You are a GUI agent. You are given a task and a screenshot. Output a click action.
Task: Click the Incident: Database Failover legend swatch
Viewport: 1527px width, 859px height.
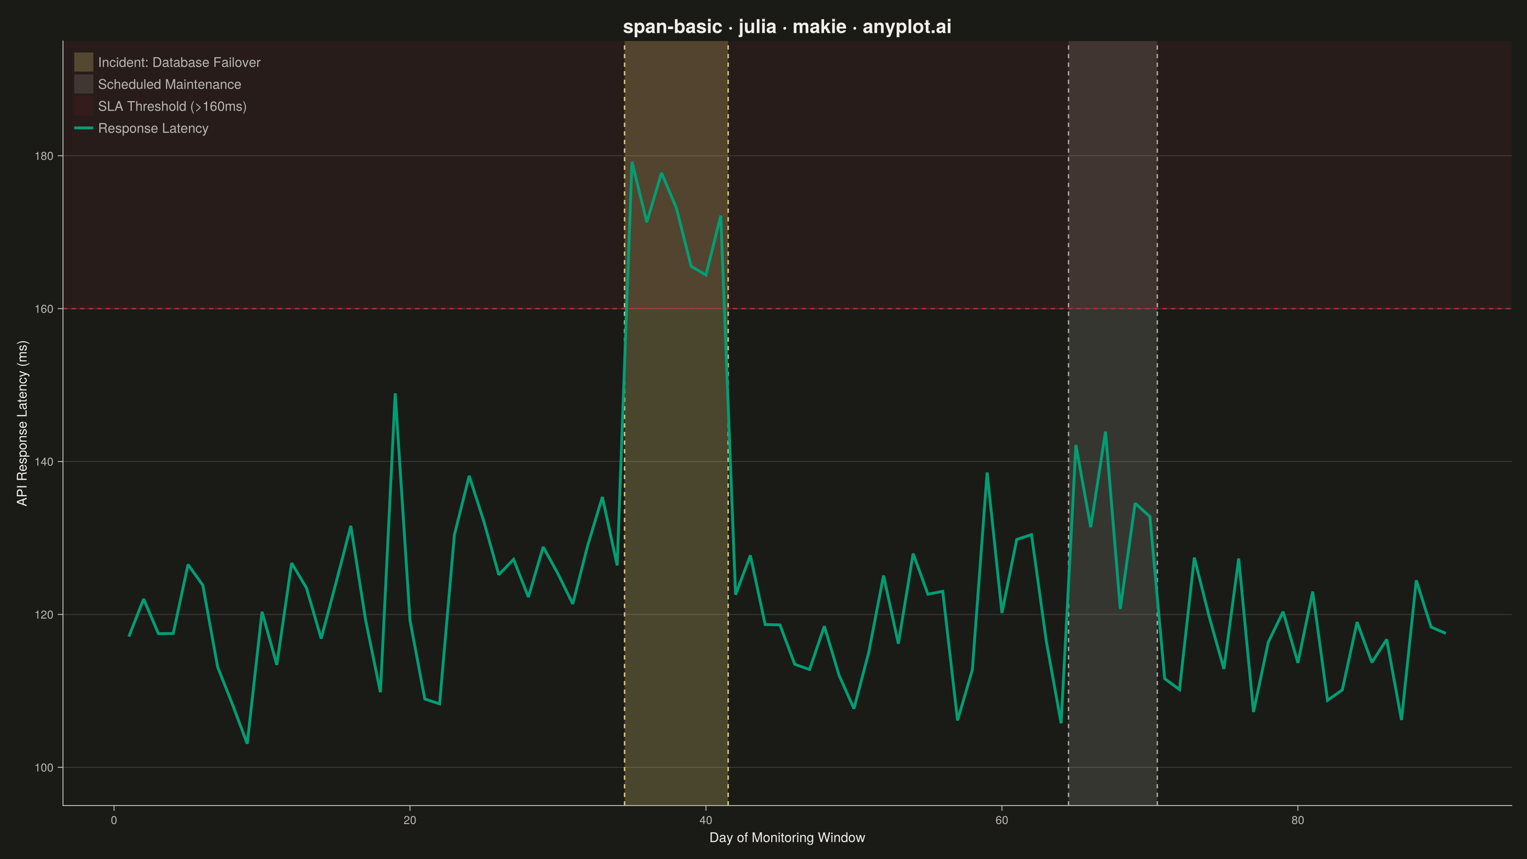pyautogui.click(x=84, y=62)
